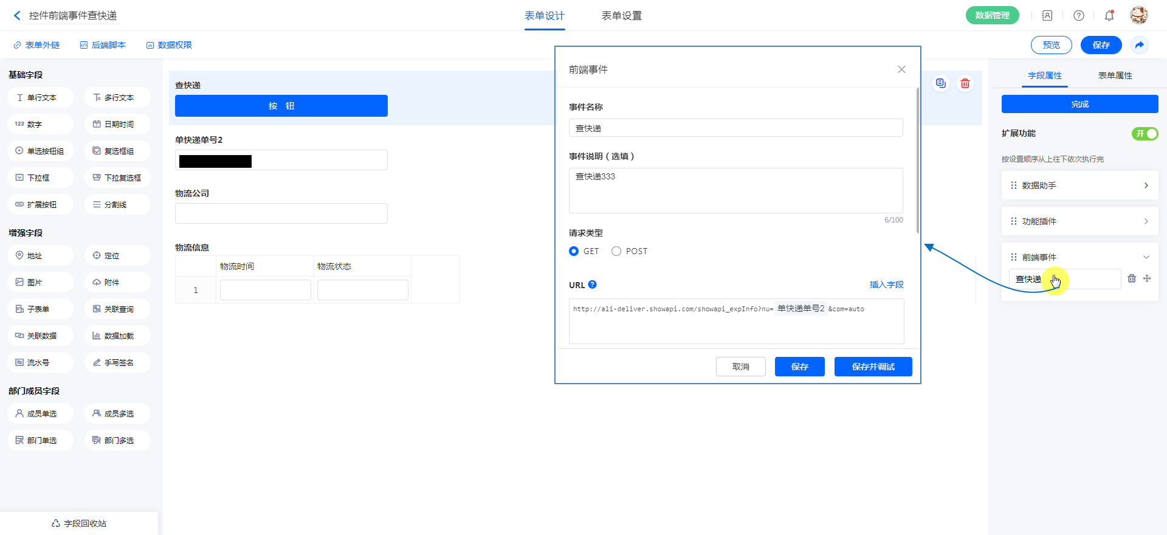Click the help question mark icon in header

1079,16
